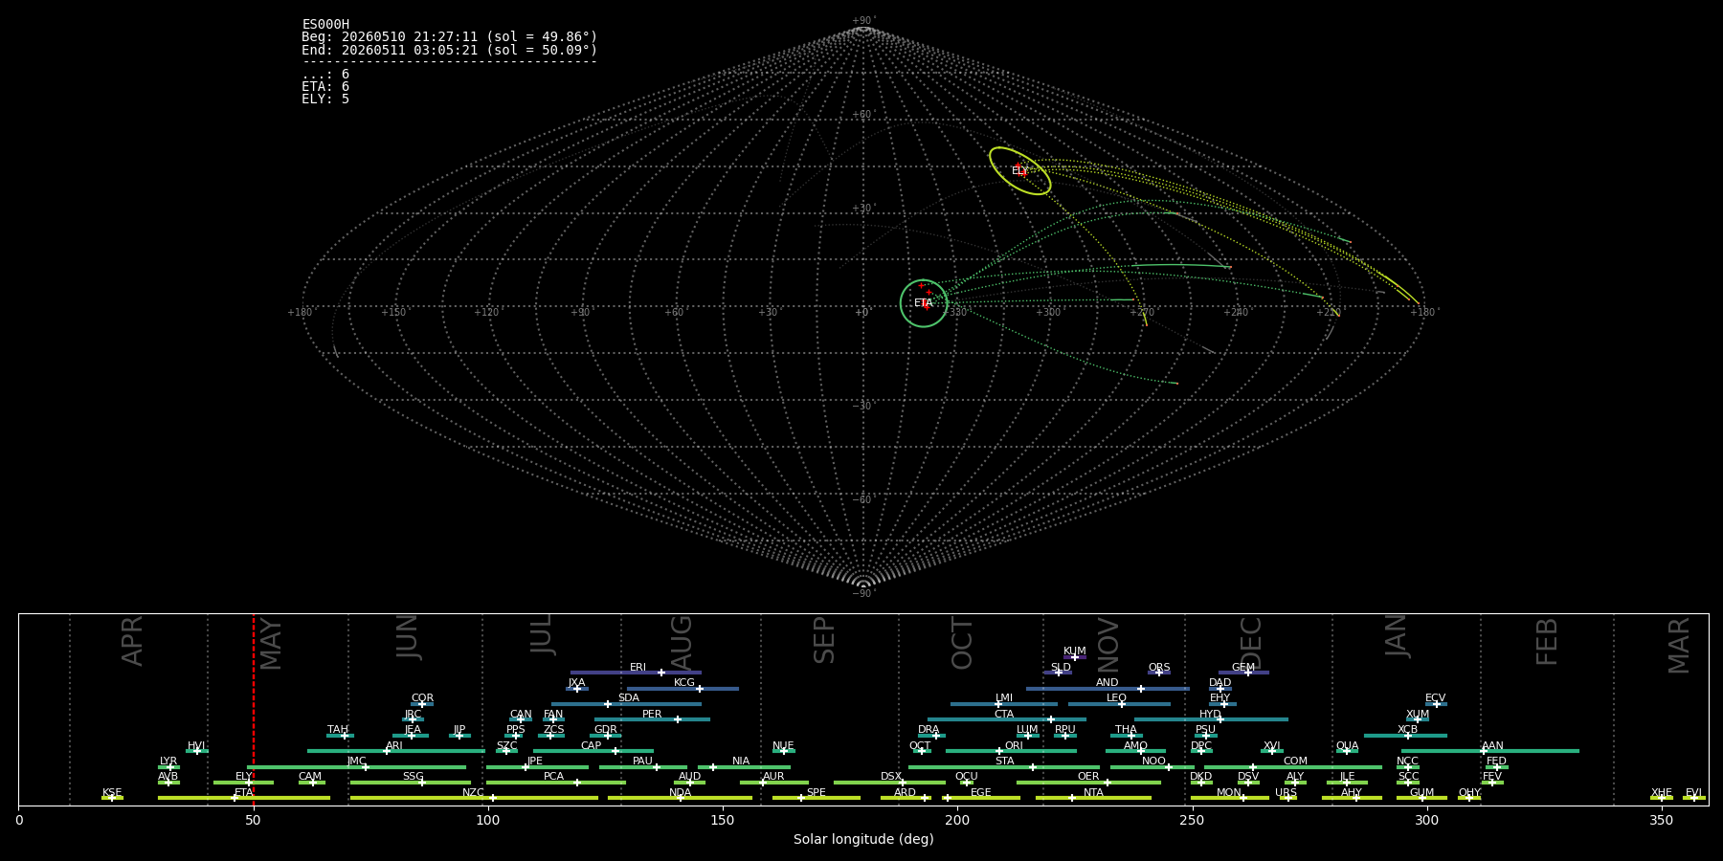Screen dimensions: 1723x861
Task: Click the DEC month label
Action: click(x=1251, y=644)
